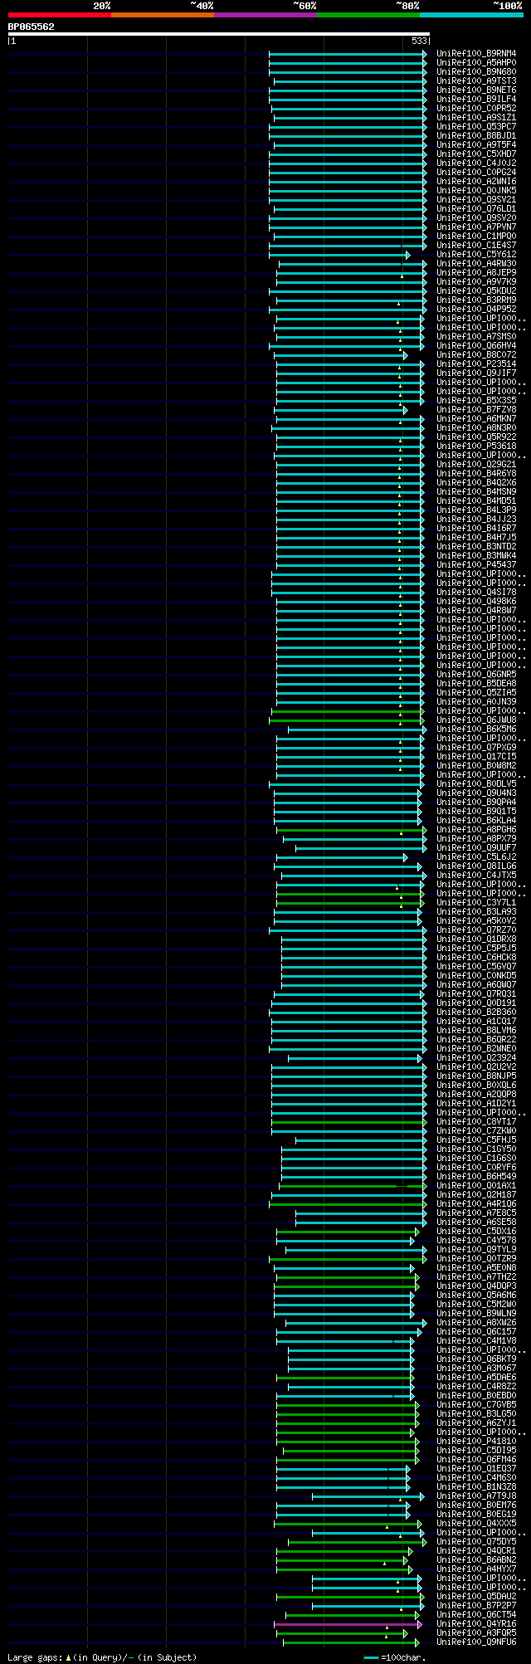Select hit label UniRef100_Q9SV20
The image size is (531, 1664).
click(476, 218)
